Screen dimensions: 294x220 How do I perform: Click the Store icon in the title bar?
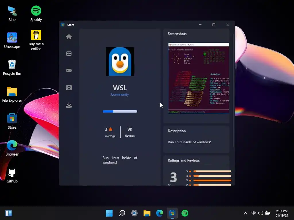pos(63,25)
